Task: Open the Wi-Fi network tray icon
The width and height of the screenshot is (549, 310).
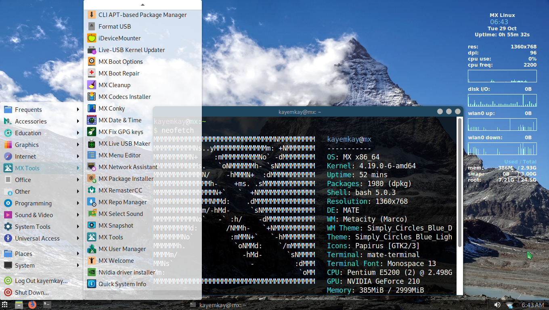Action: pos(509,305)
